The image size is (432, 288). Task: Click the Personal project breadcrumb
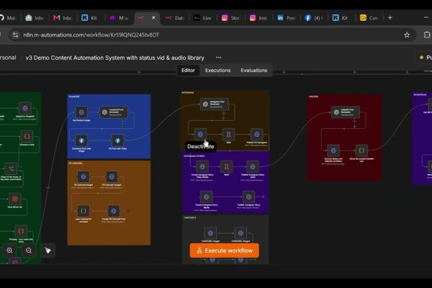click(8, 58)
